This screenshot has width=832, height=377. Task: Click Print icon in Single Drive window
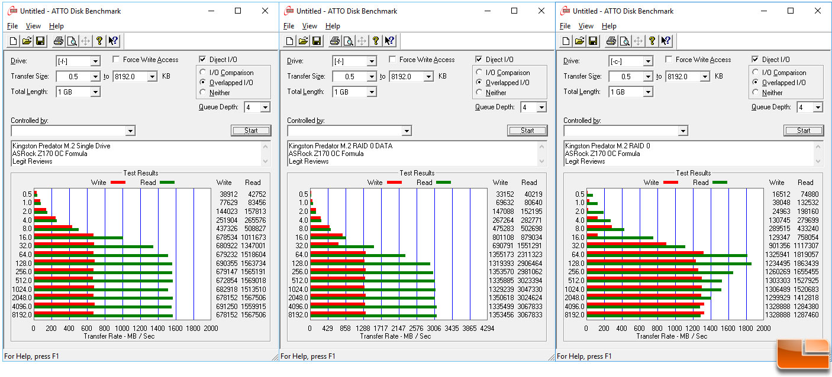[58, 41]
